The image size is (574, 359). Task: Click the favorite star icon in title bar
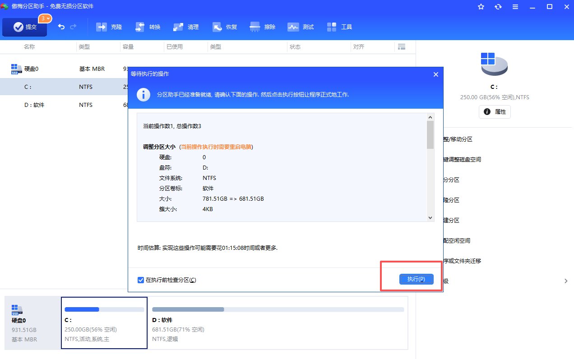(x=481, y=7)
